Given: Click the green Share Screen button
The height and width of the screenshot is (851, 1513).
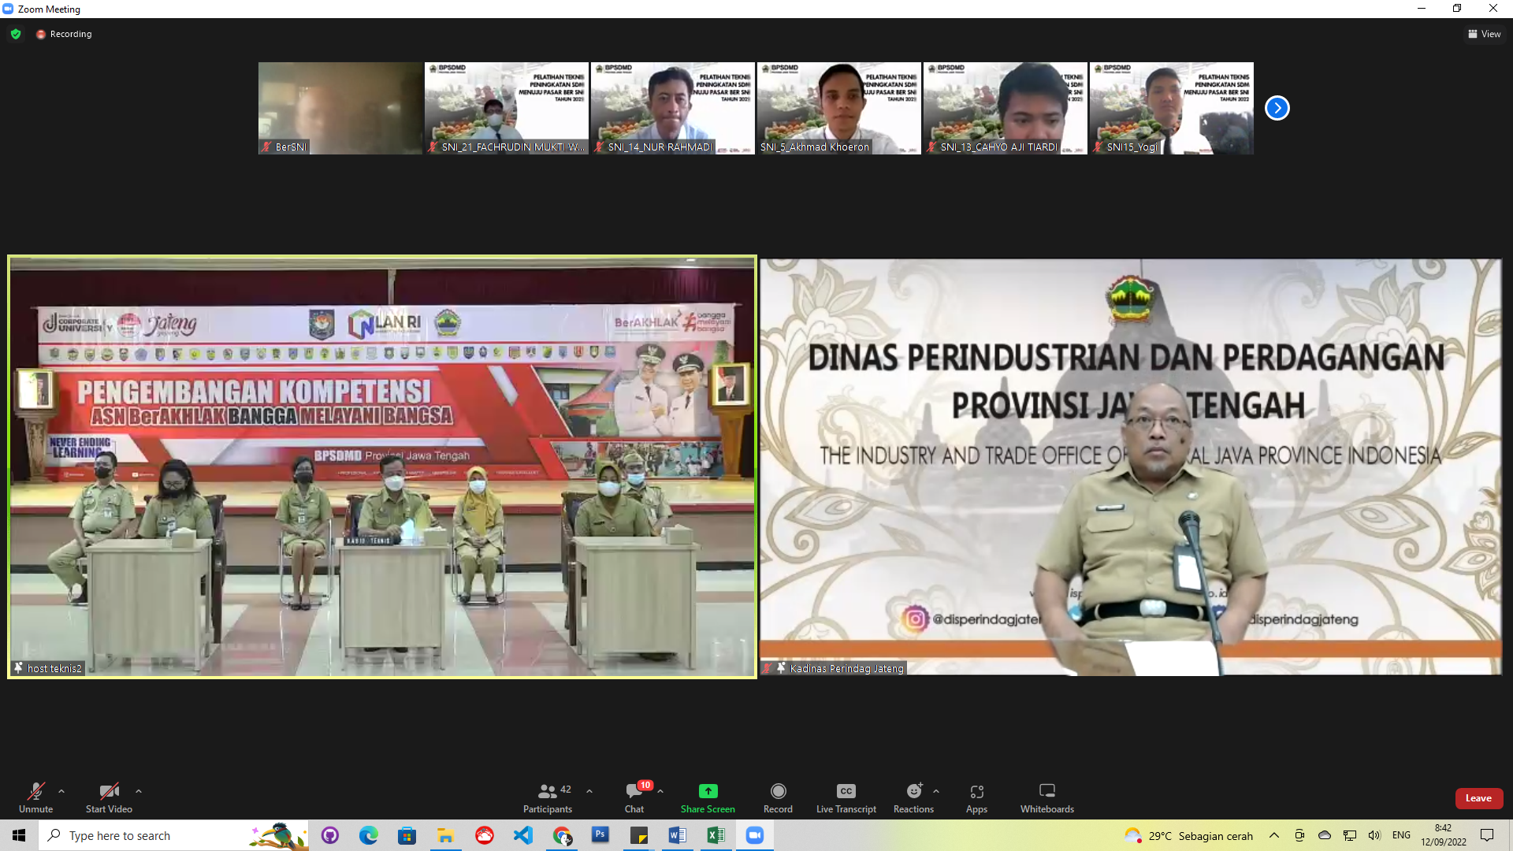Looking at the screenshot, I should point(708,797).
